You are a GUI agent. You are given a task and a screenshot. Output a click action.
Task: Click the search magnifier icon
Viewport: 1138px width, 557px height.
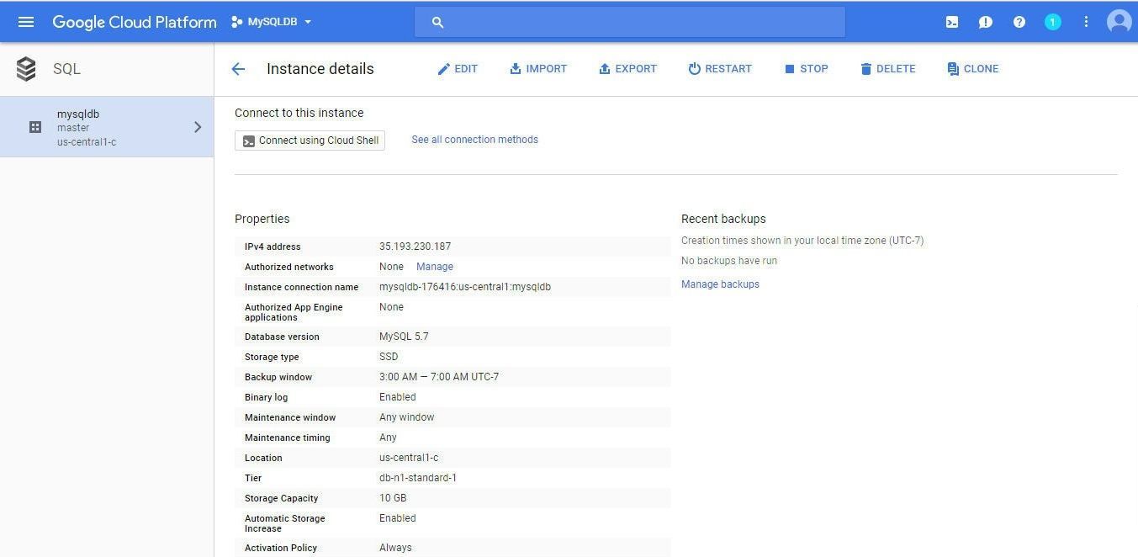[437, 23]
